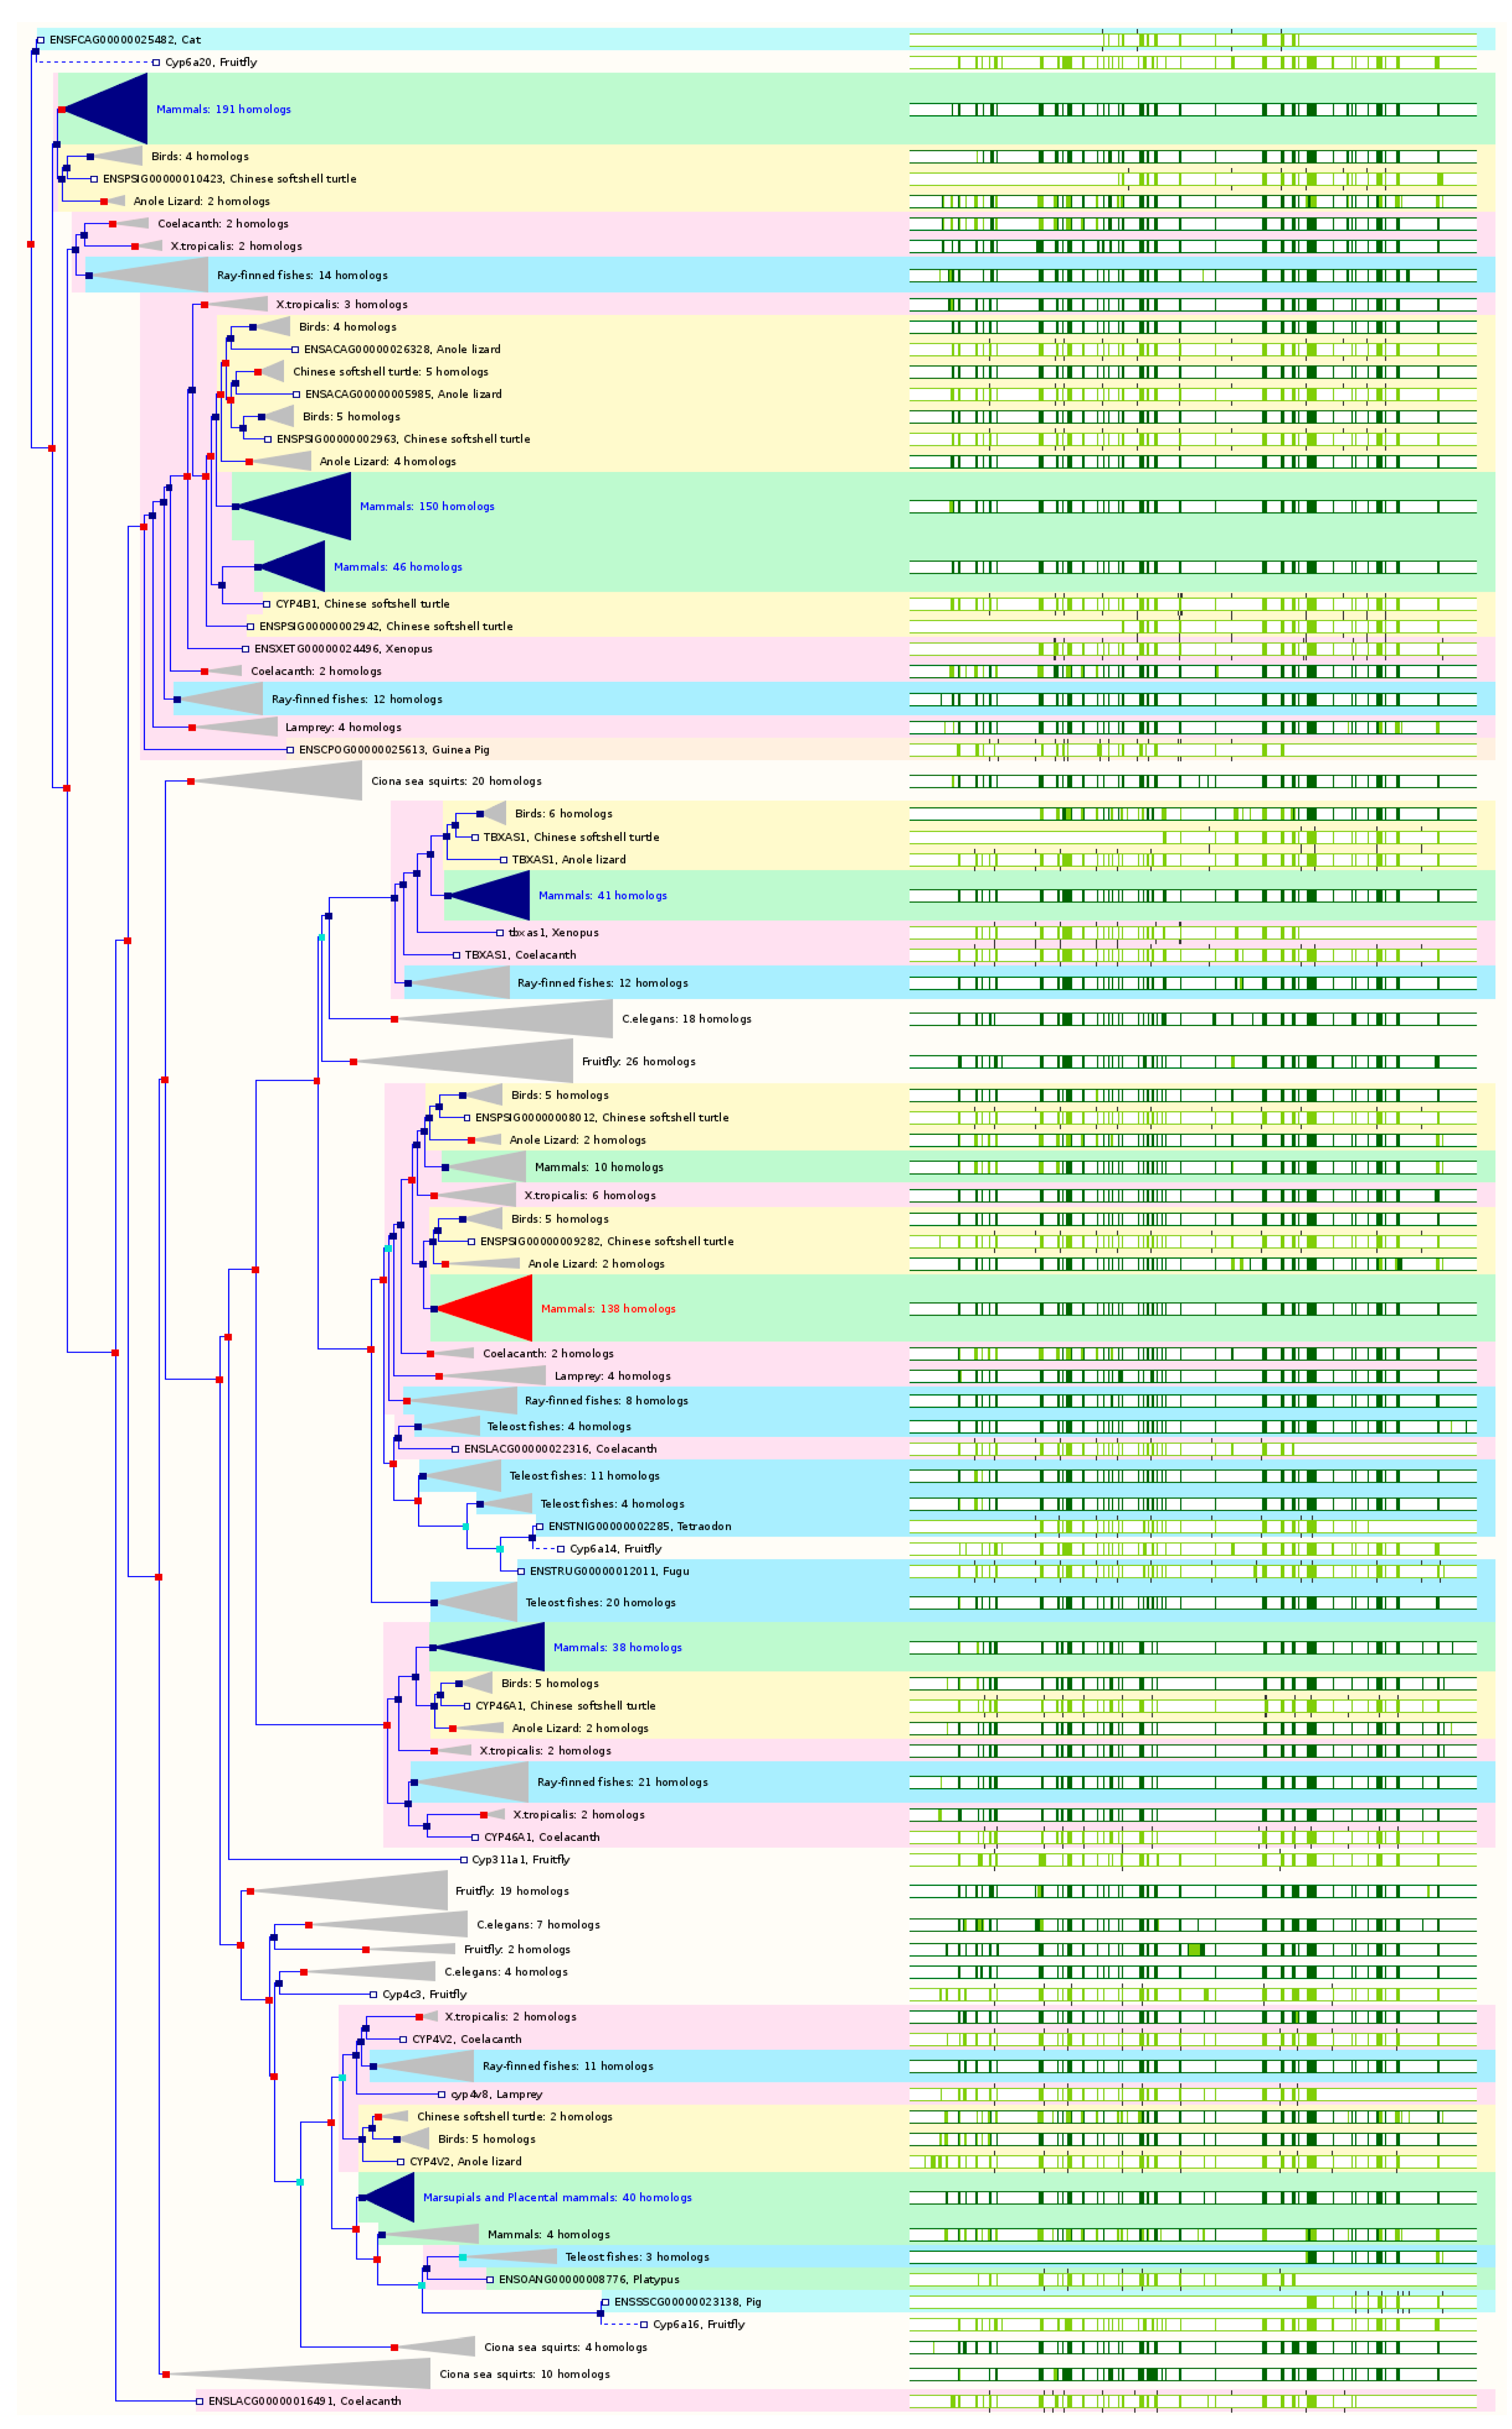
Task: Click alignment bar for Mammals 138 homologs row
Action: [1193, 1308]
